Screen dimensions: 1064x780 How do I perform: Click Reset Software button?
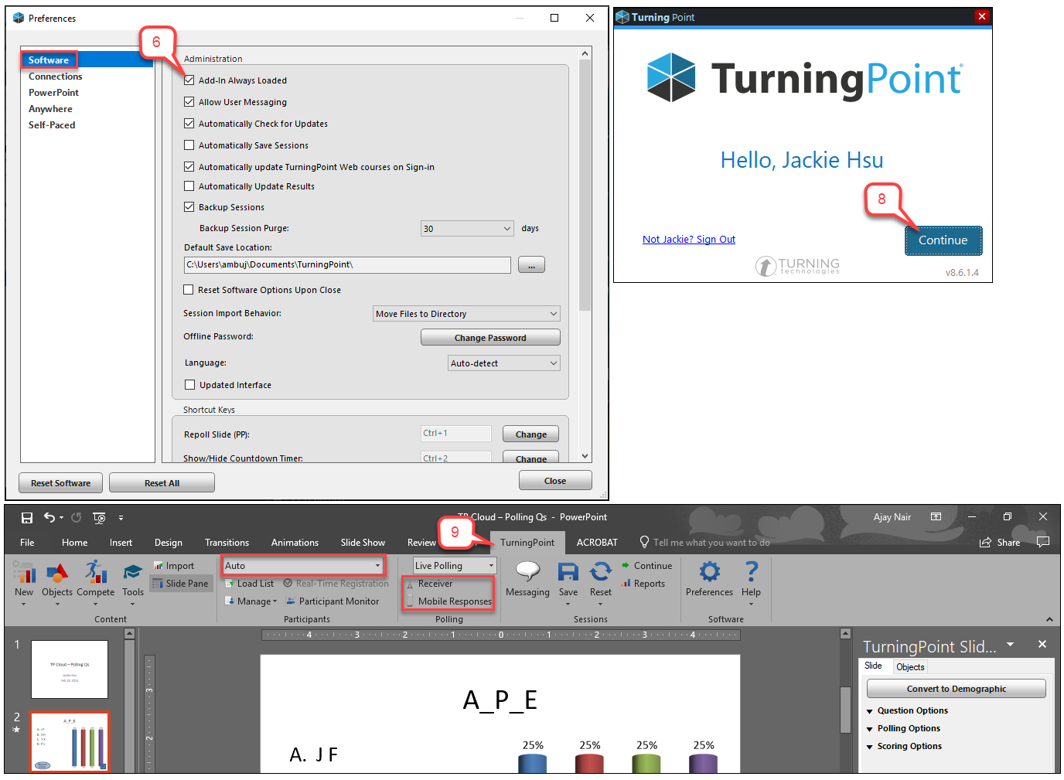coord(61,483)
